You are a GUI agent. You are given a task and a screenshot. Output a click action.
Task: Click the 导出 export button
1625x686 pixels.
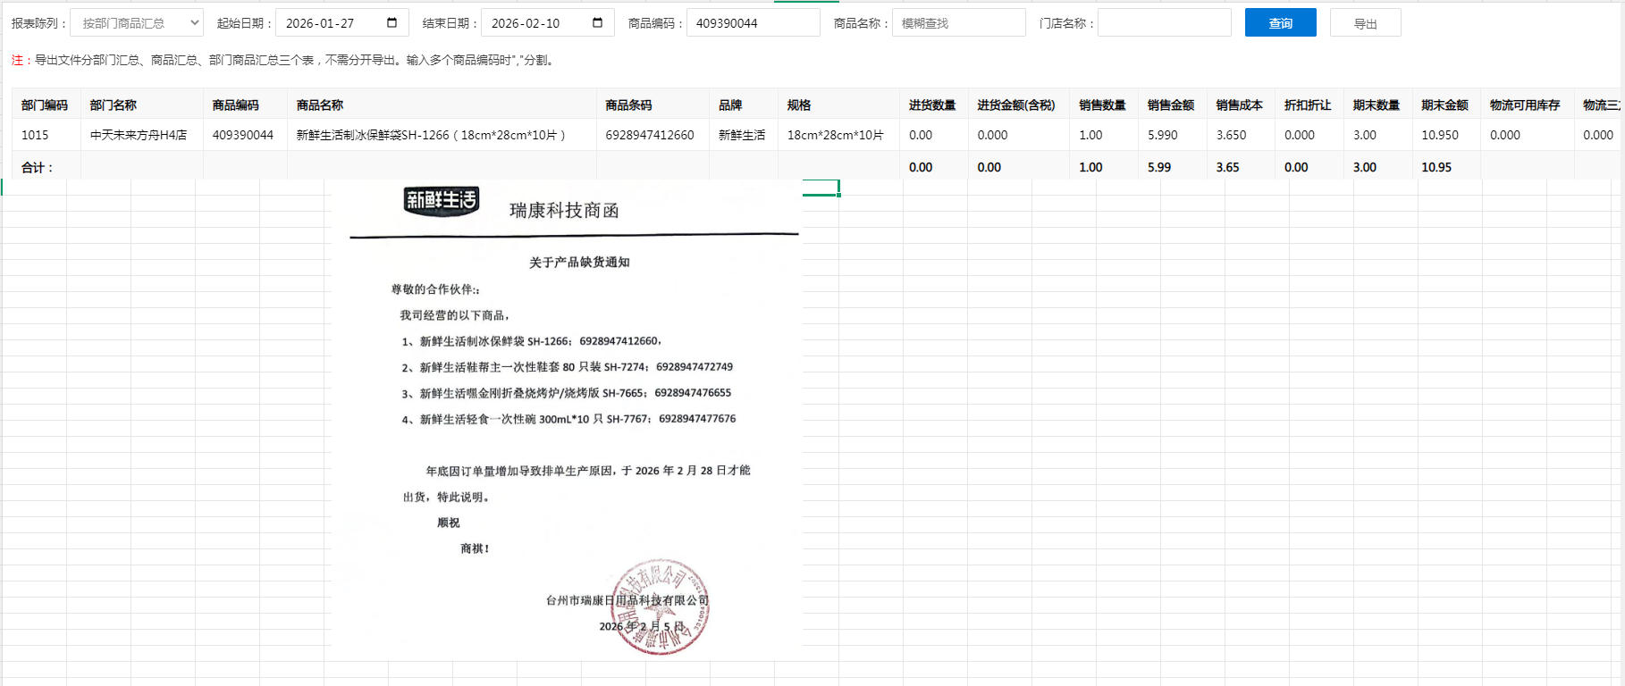click(x=1365, y=23)
